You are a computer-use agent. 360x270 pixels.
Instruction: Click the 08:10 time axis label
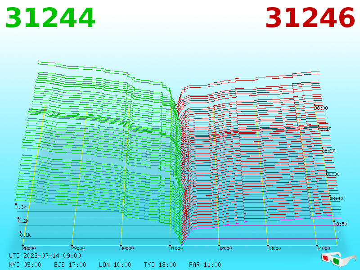pos(324,129)
